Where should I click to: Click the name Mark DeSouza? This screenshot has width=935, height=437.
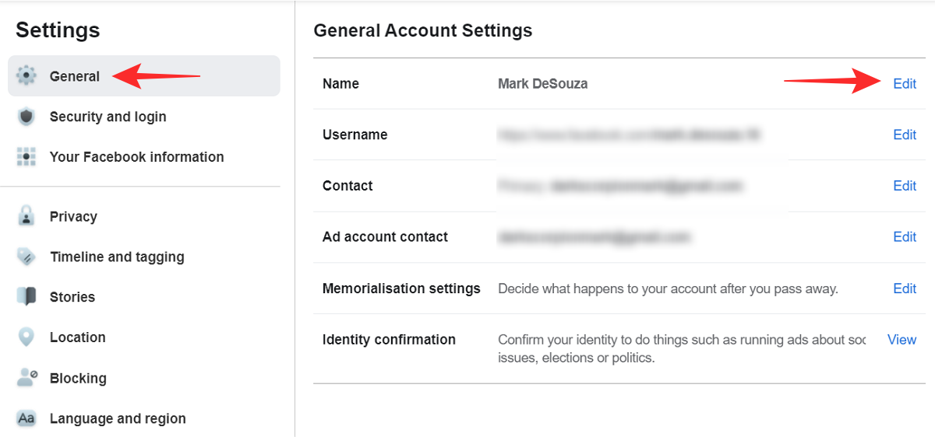pos(542,84)
